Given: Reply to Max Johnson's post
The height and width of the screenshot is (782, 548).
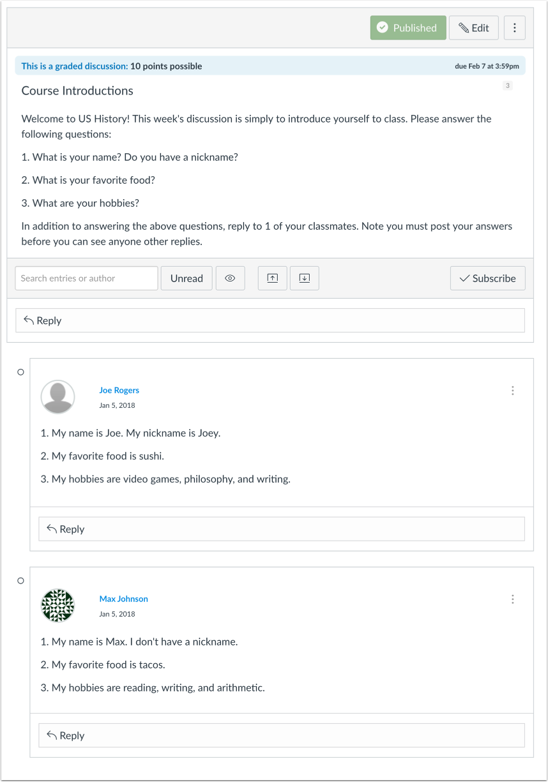Looking at the screenshot, I should [282, 735].
